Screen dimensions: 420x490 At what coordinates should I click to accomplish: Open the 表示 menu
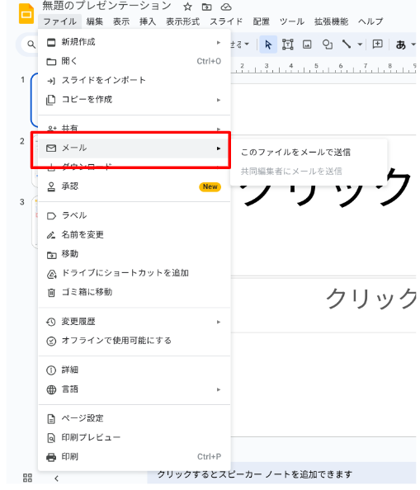(x=121, y=21)
